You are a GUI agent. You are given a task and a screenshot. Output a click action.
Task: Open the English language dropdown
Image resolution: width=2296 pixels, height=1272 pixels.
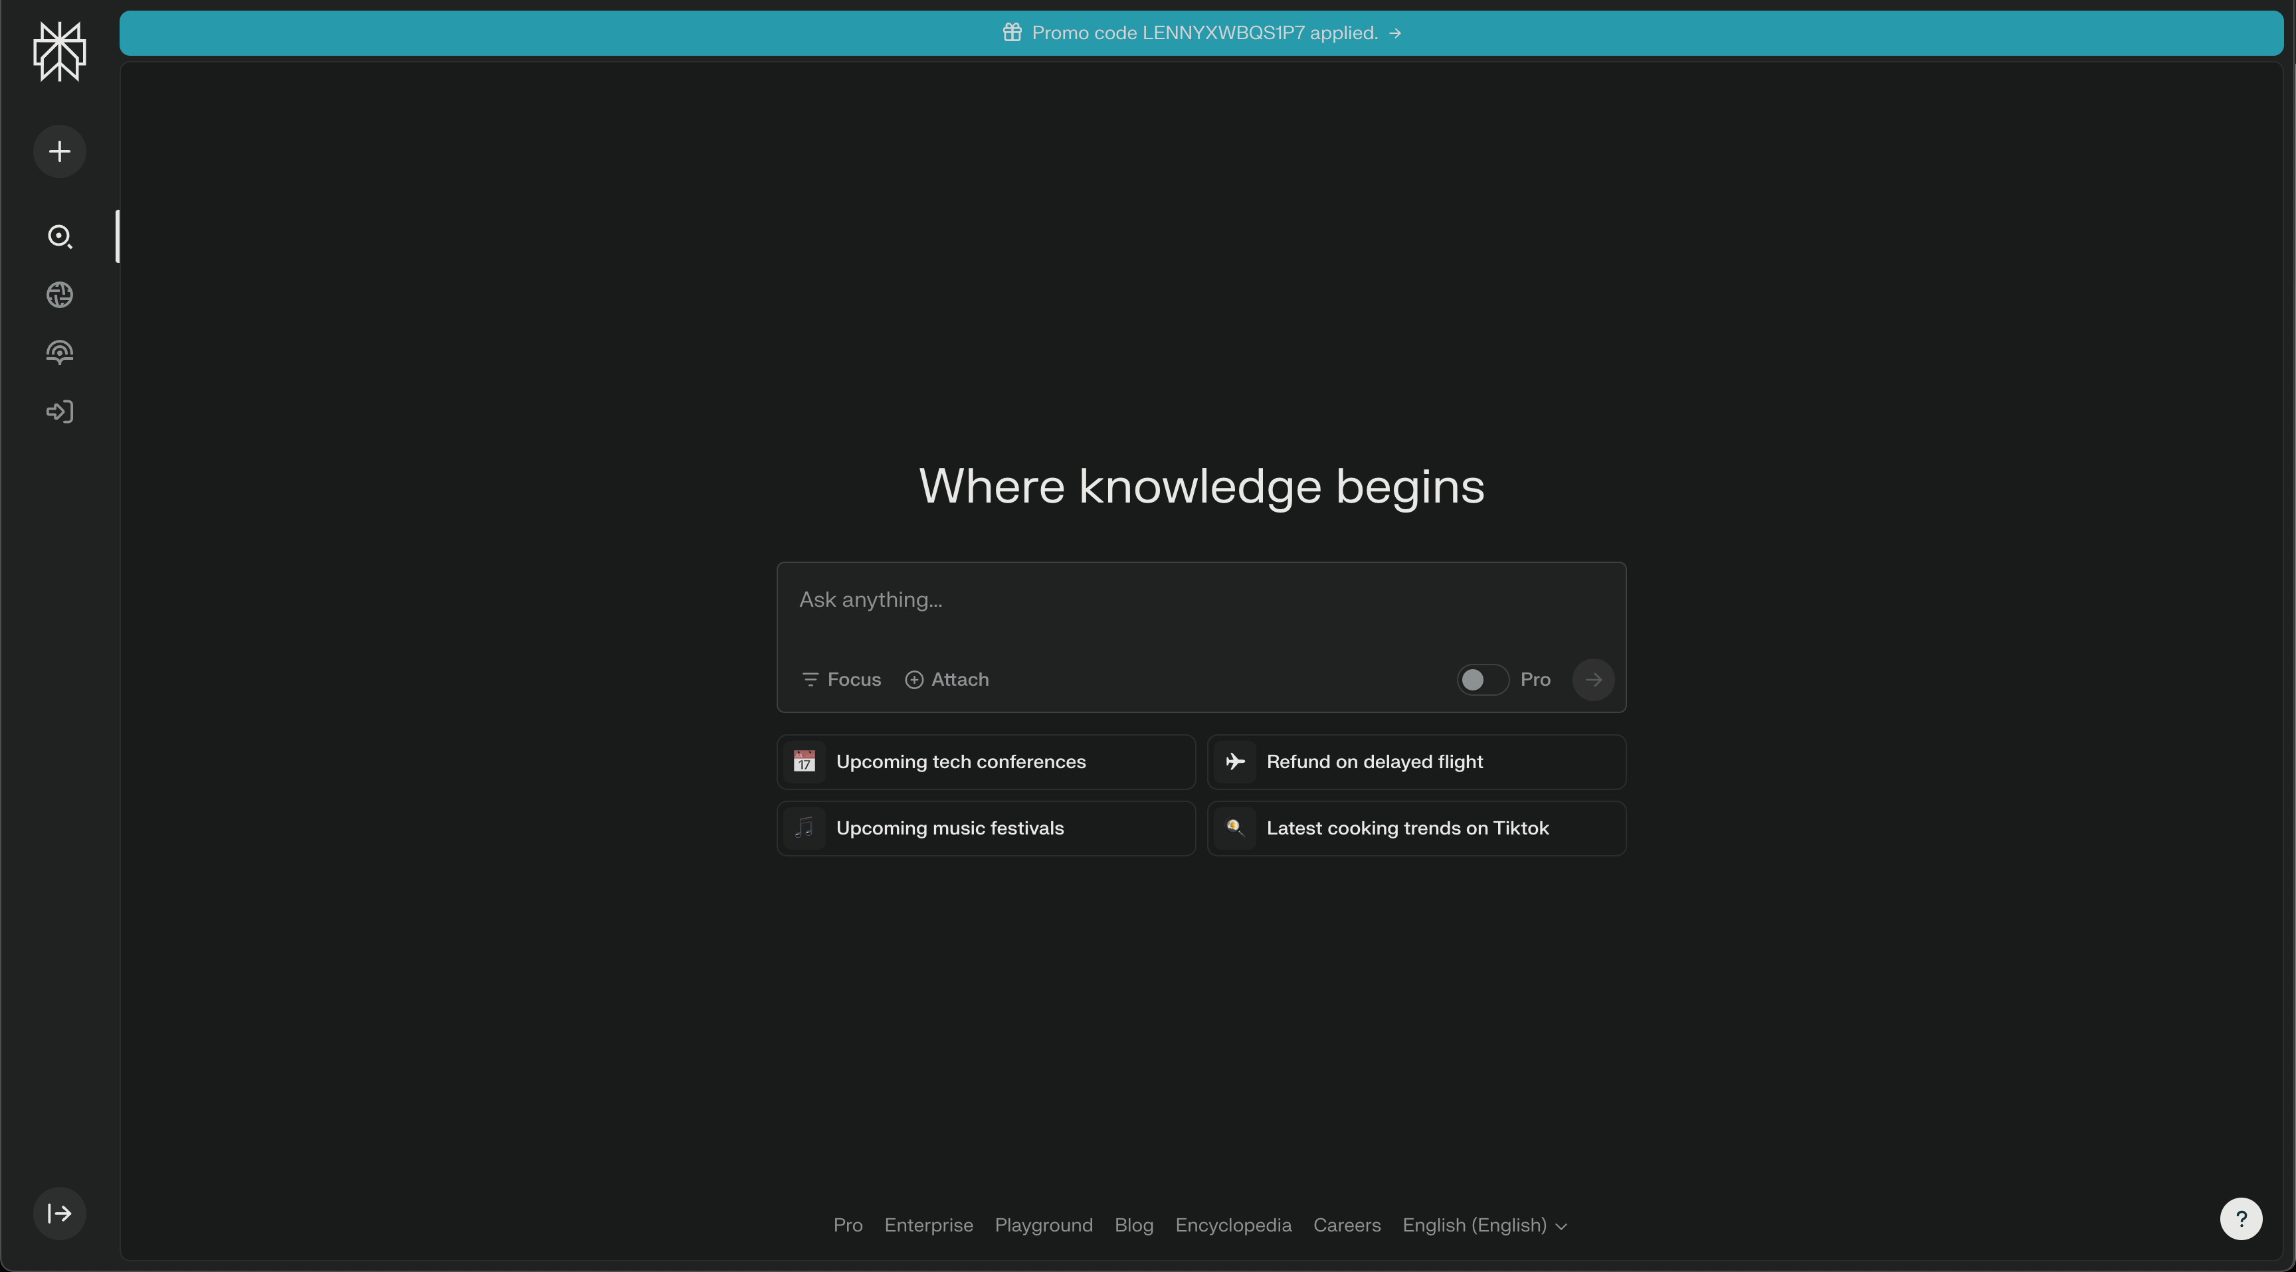tap(1484, 1226)
